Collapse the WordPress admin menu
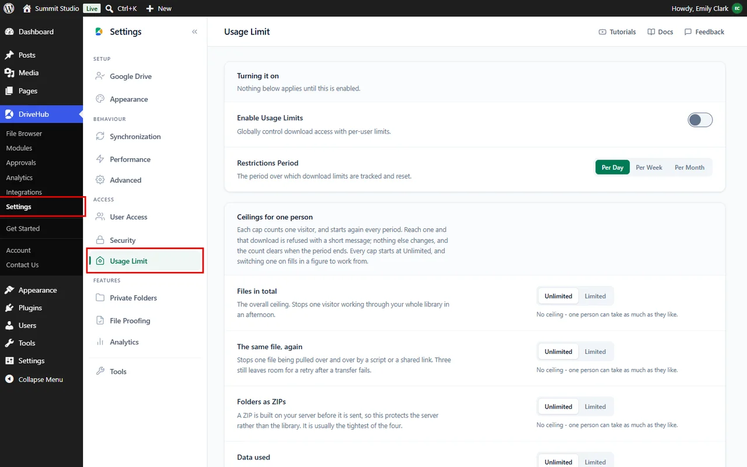 click(x=41, y=379)
